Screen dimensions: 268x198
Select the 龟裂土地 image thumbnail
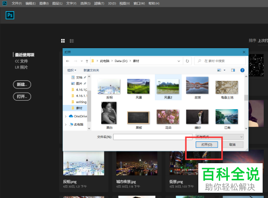227,87
